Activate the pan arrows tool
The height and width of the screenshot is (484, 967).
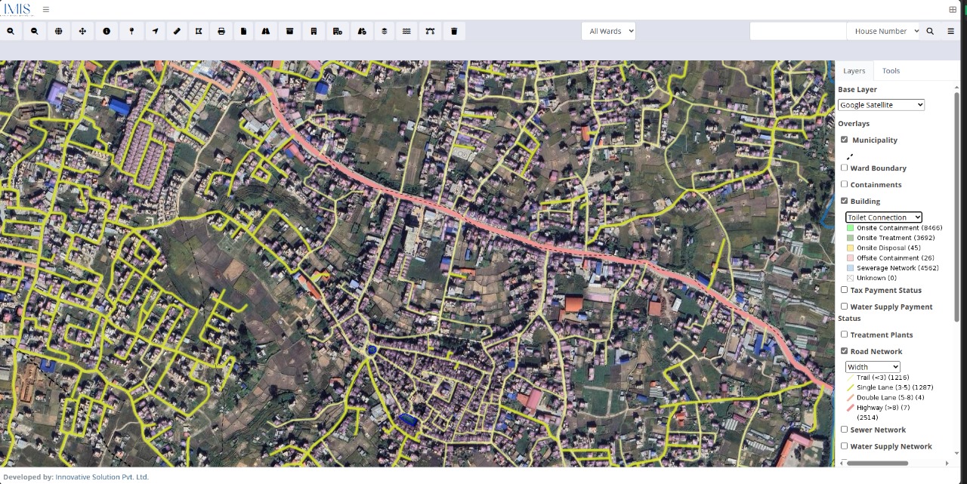pyautogui.click(x=82, y=31)
